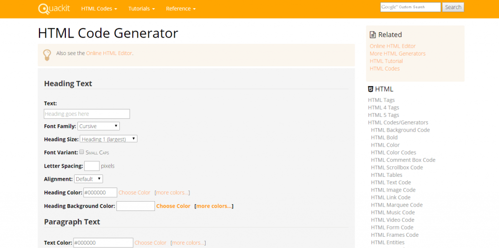499x248 pixels.
Task: Open HTML Image Code
Action: [393, 190]
